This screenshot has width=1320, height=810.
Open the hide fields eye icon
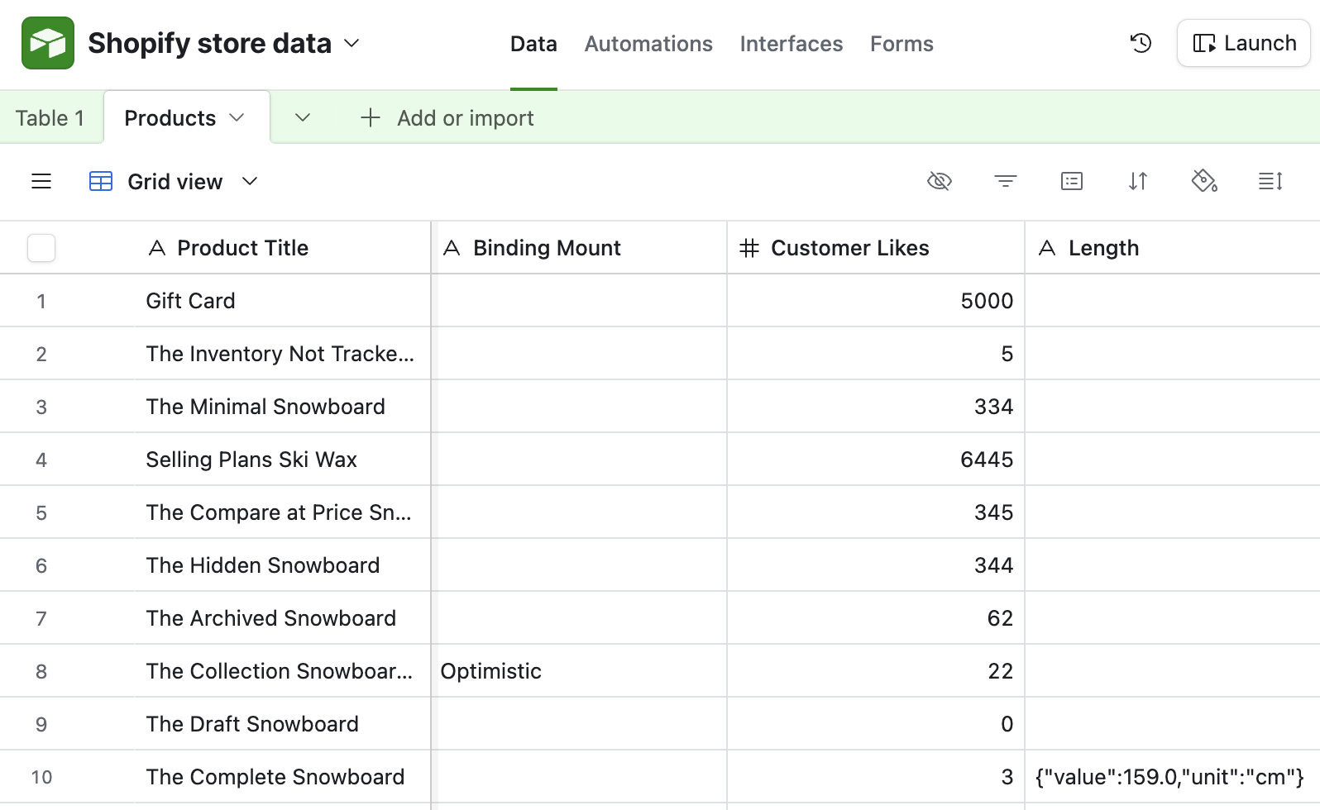pos(939,181)
